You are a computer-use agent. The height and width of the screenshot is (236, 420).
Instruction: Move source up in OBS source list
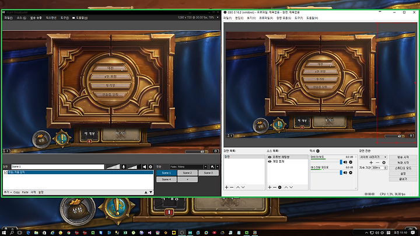(x=286, y=187)
